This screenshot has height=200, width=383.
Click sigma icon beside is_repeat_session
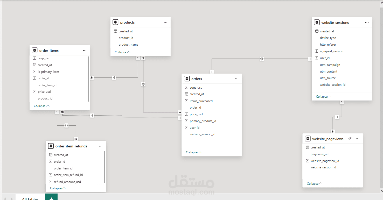click(x=317, y=51)
